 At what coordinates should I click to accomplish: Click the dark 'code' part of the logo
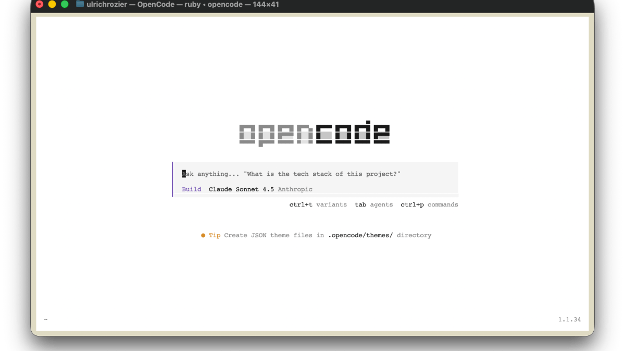tap(353, 134)
